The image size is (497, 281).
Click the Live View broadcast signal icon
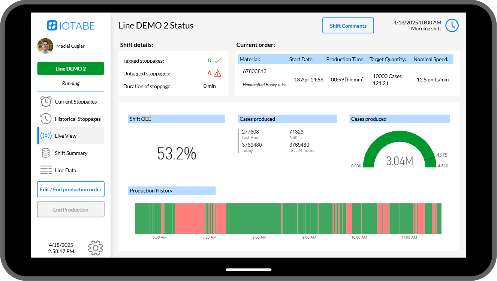pos(46,136)
